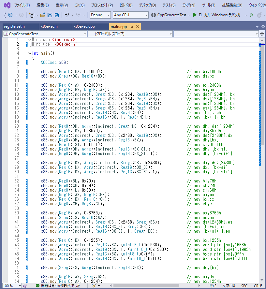
Task: Click the 行: 2 line indicator
Action: (213, 286)
